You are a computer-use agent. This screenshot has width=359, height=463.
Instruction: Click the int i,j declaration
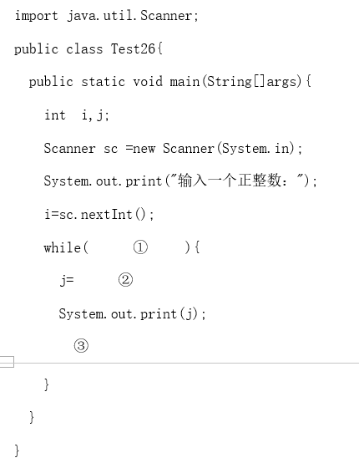77,115
